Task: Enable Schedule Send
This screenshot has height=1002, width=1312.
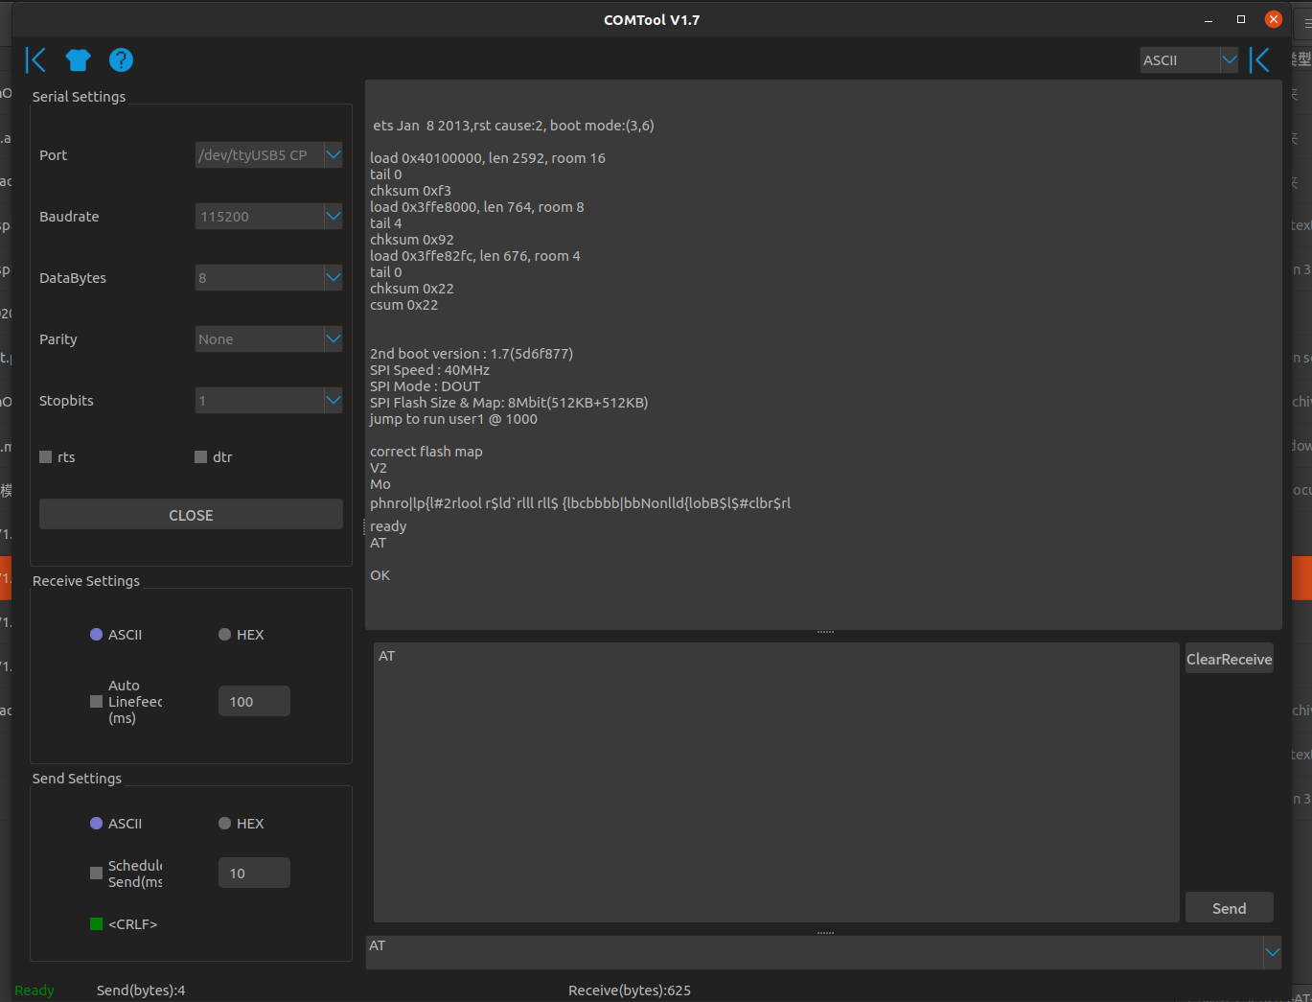Action: pos(96,873)
